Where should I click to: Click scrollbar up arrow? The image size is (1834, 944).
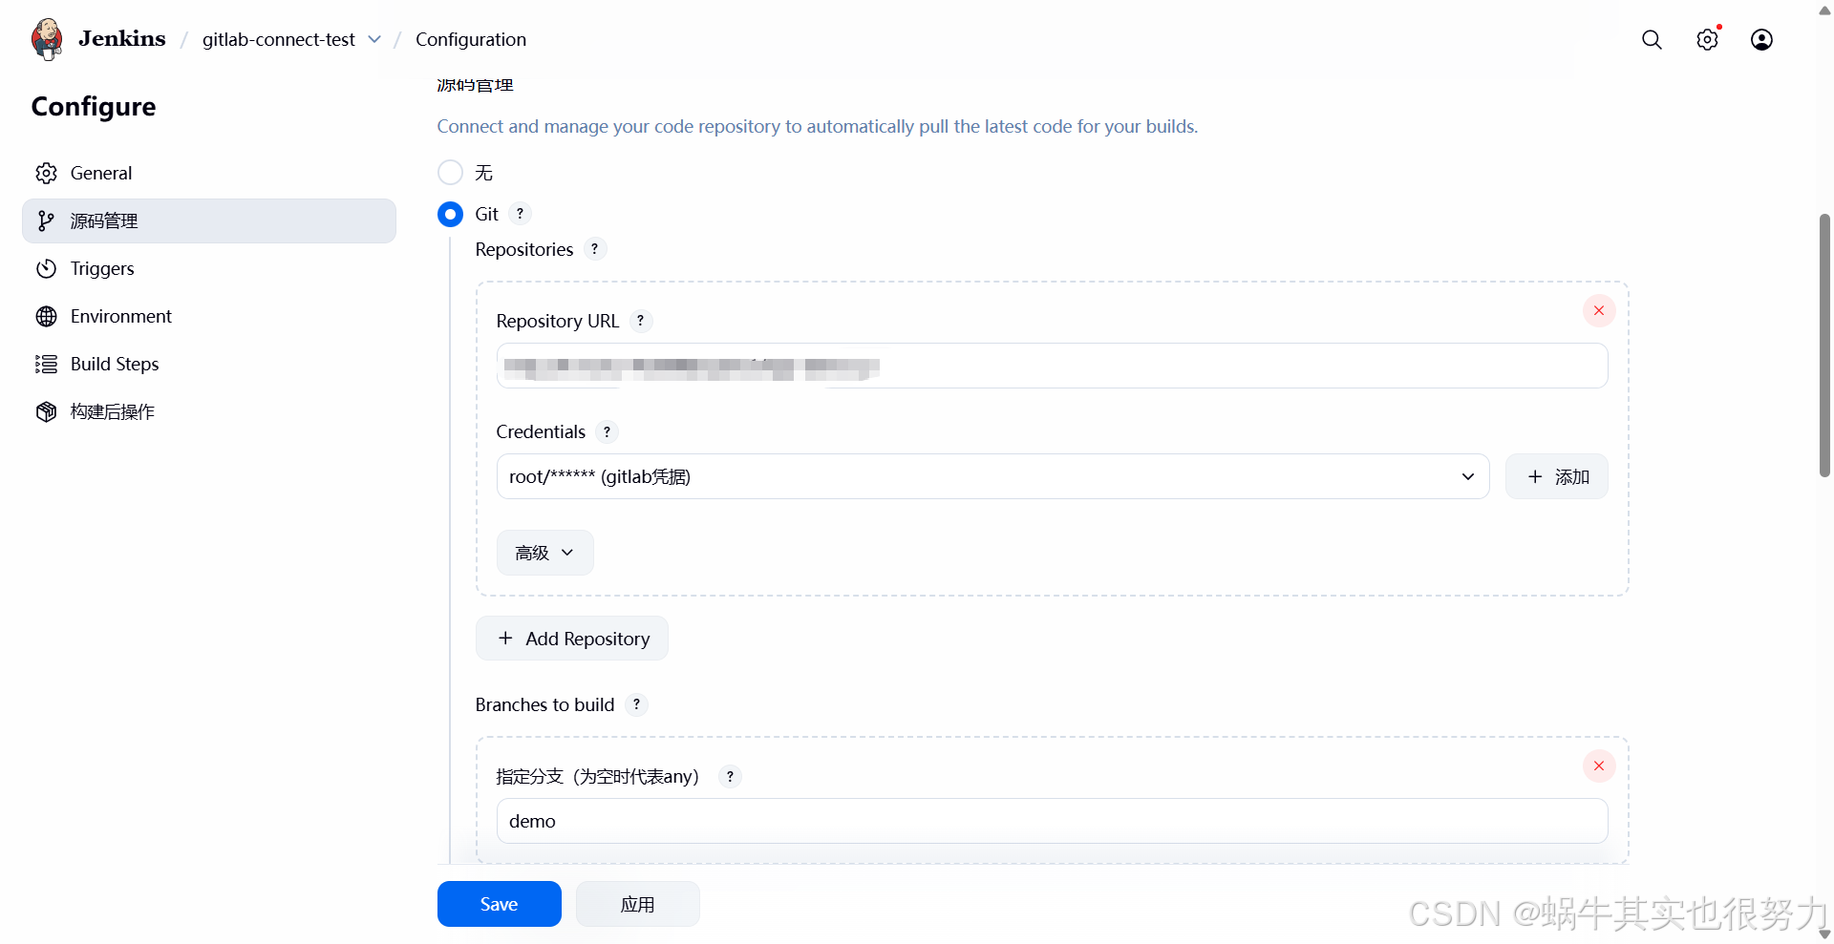pos(1824,10)
